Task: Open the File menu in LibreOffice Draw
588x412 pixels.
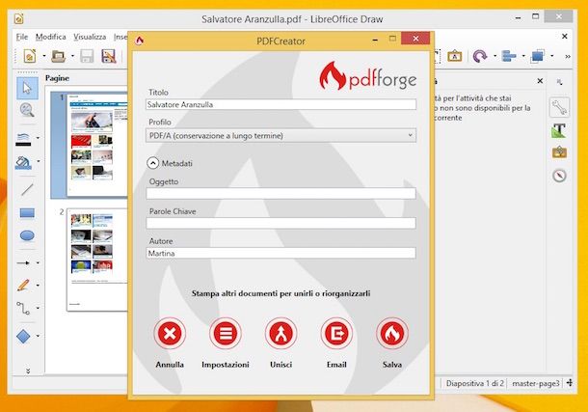Action: tap(22, 37)
